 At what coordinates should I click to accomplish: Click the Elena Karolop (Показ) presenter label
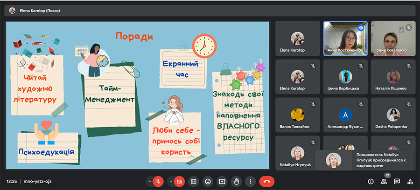click(x=40, y=11)
